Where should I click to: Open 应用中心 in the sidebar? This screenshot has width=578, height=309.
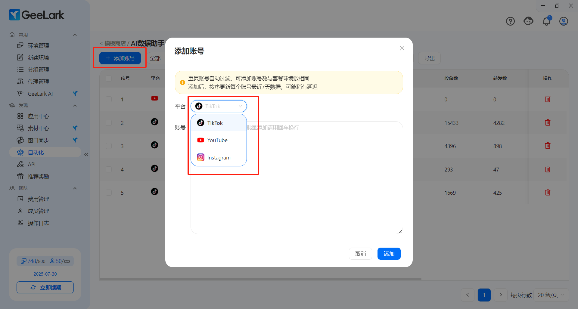click(38, 116)
